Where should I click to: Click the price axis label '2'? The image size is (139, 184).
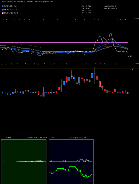(133, 69)
